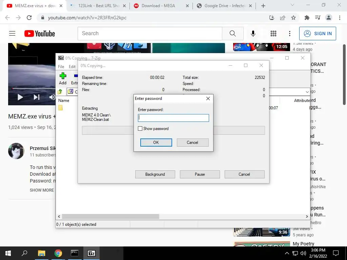Click the Background button in copying dialog
347x260 pixels.
tap(155, 174)
